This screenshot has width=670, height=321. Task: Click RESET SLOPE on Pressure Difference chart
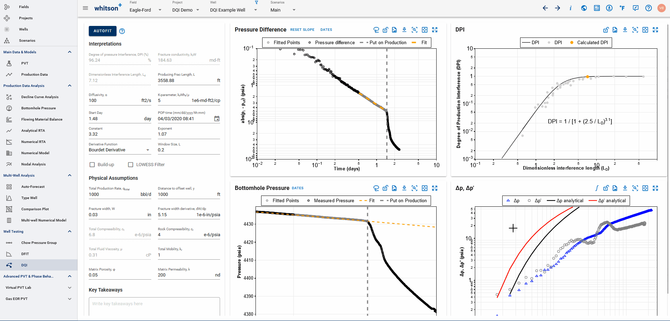(302, 30)
